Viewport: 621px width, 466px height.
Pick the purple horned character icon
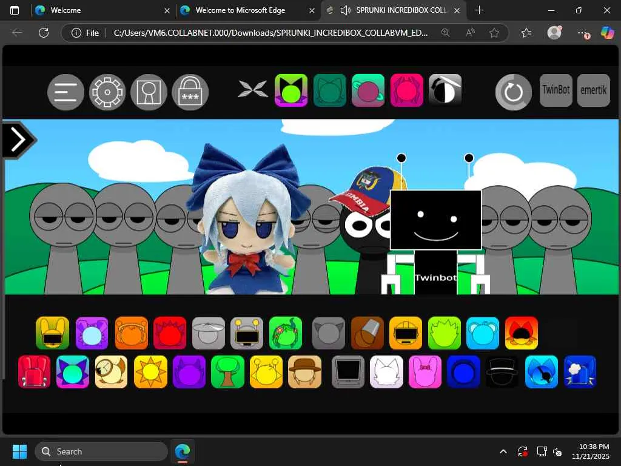pyautogui.click(x=189, y=372)
